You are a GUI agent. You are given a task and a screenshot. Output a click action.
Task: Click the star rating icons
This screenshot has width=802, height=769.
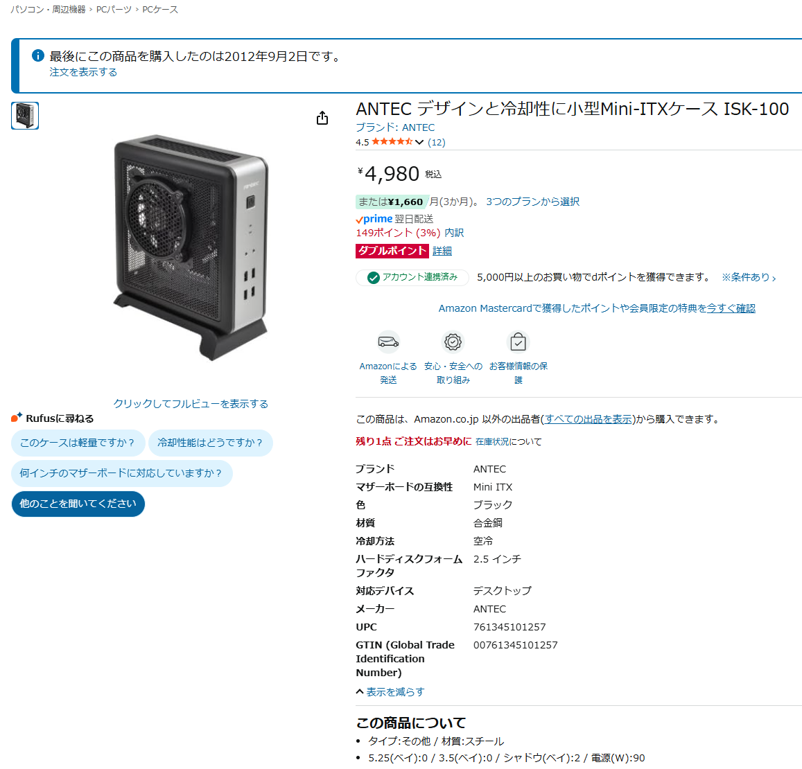point(392,141)
